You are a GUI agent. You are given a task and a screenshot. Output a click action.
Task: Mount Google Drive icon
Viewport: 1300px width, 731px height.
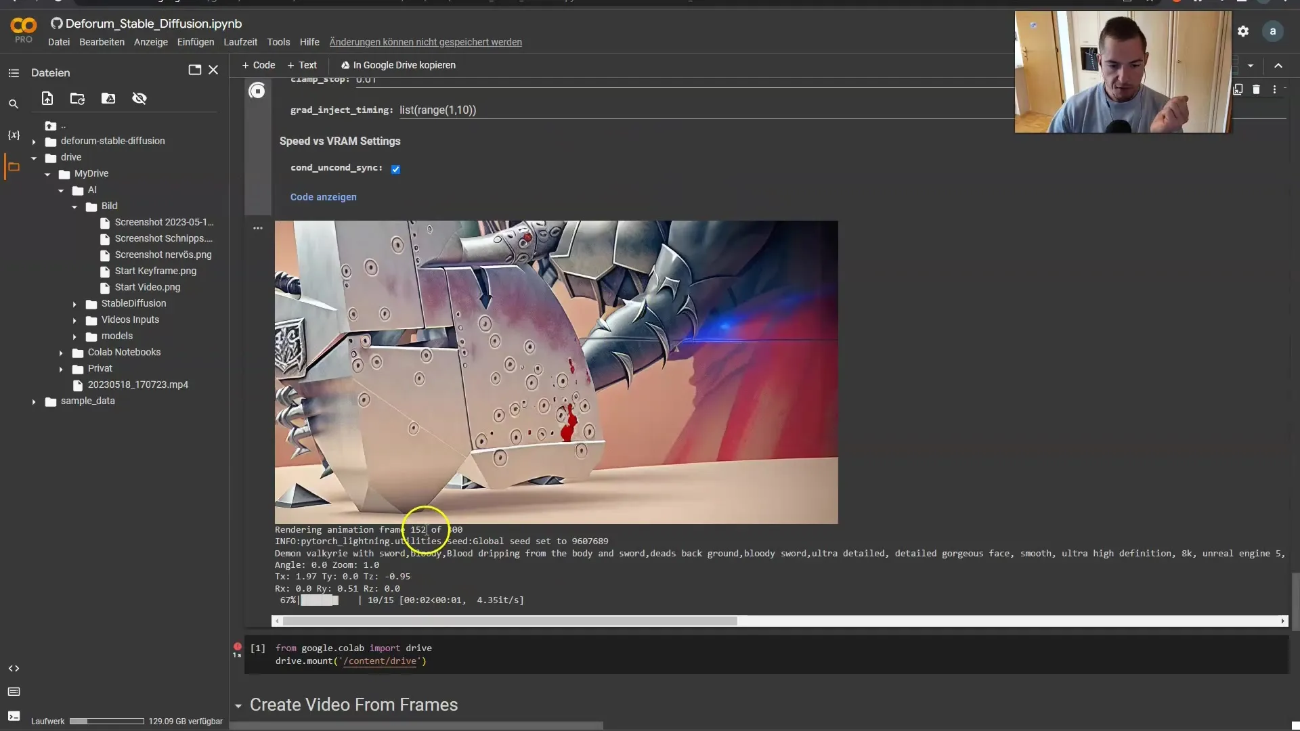click(108, 99)
